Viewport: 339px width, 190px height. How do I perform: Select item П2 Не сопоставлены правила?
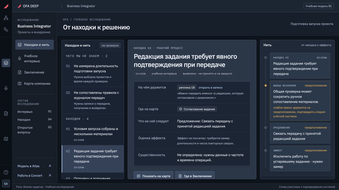coord(93,100)
